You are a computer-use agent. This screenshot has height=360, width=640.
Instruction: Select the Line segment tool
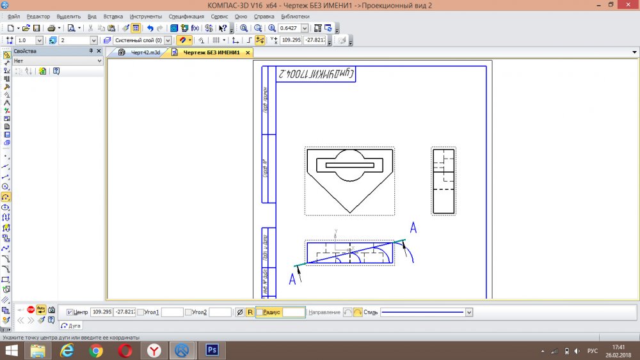coord(6,177)
